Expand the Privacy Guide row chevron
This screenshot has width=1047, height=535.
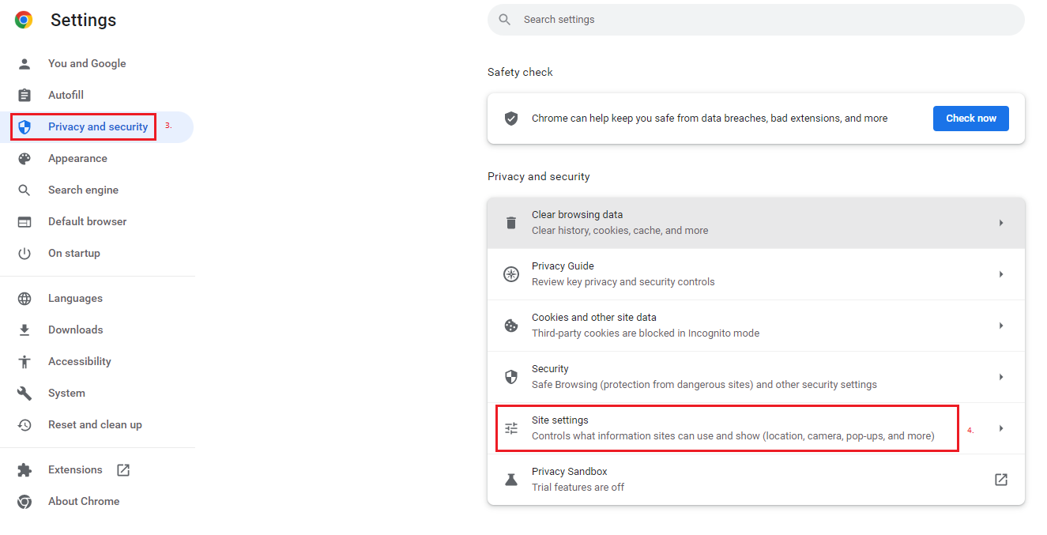[1001, 273]
